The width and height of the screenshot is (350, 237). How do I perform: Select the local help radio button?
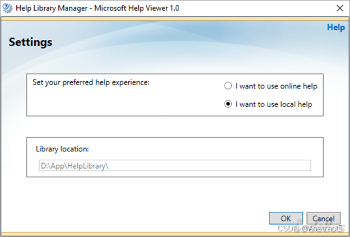[228, 104]
